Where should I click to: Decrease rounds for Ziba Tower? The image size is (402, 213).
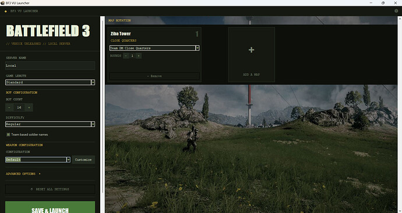point(126,56)
